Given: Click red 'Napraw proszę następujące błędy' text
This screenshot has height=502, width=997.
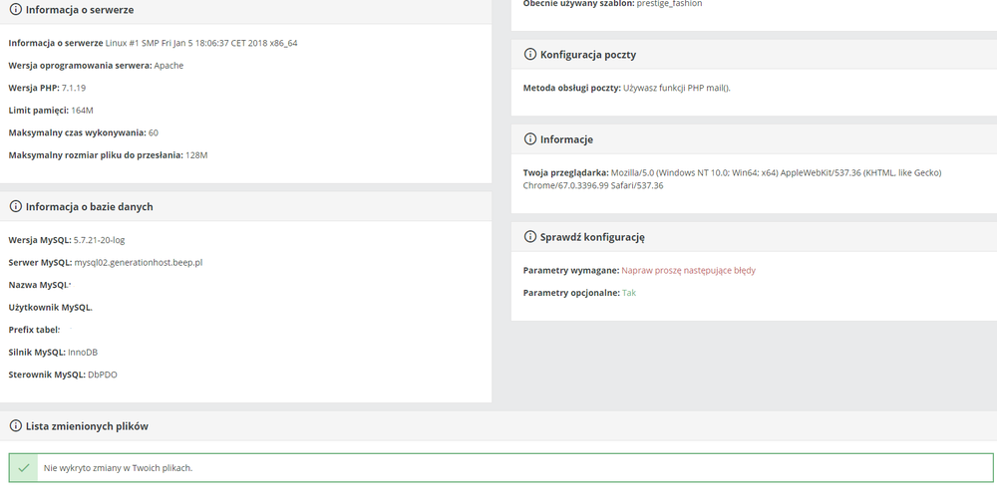Looking at the screenshot, I should point(689,270).
